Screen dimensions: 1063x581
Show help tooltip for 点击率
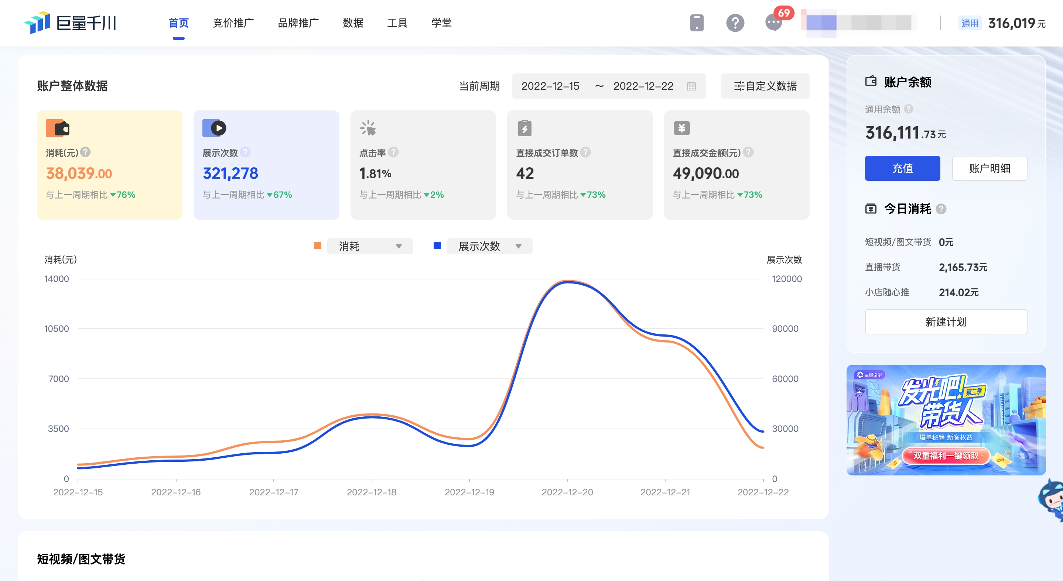(393, 152)
